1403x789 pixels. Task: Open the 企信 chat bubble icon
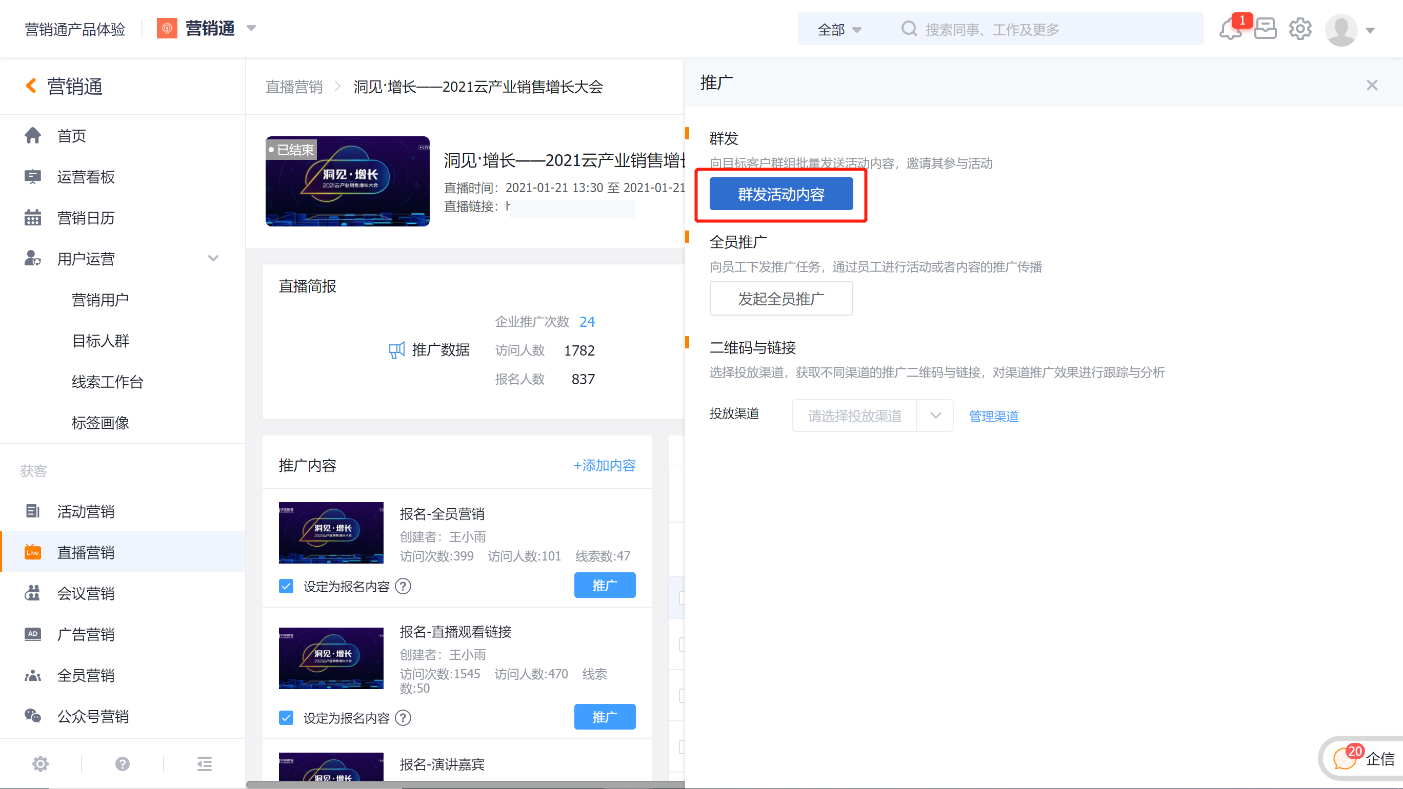(1346, 758)
